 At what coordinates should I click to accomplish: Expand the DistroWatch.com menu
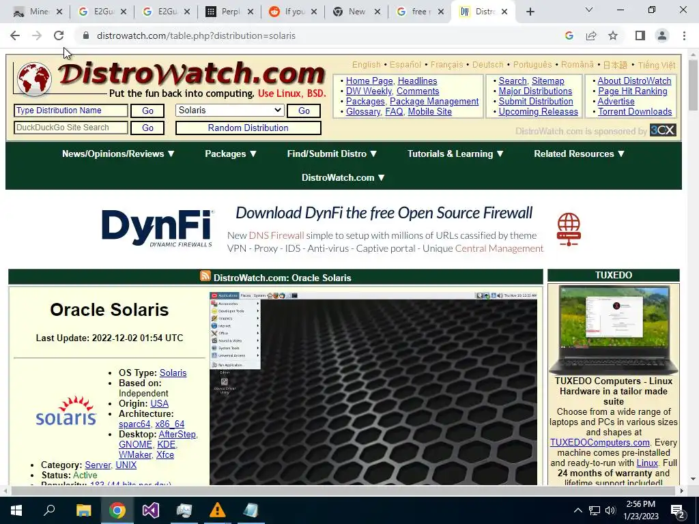343,177
